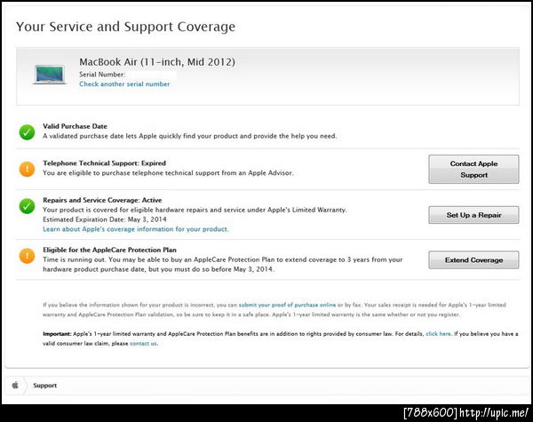Click the Serial Number label
533x422 pixels.
click(x=102, y=74)
